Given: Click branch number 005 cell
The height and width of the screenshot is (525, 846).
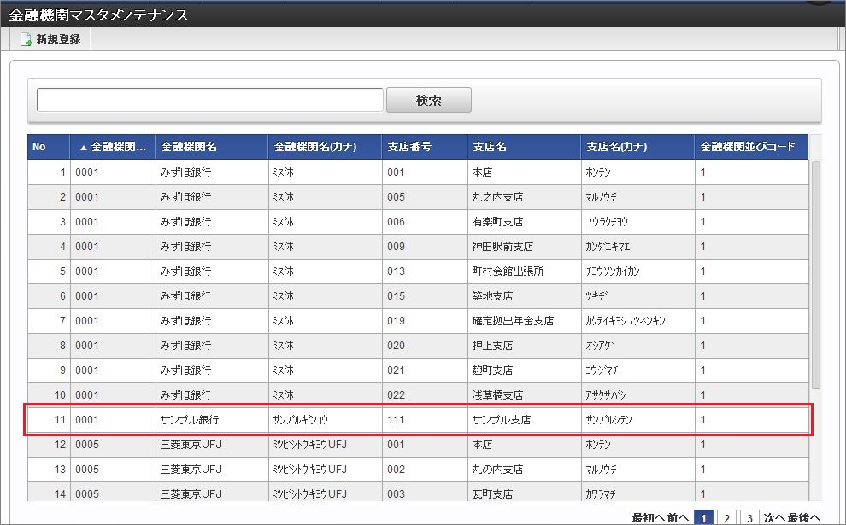Looking at the screenshot, I should click(425, 197).
